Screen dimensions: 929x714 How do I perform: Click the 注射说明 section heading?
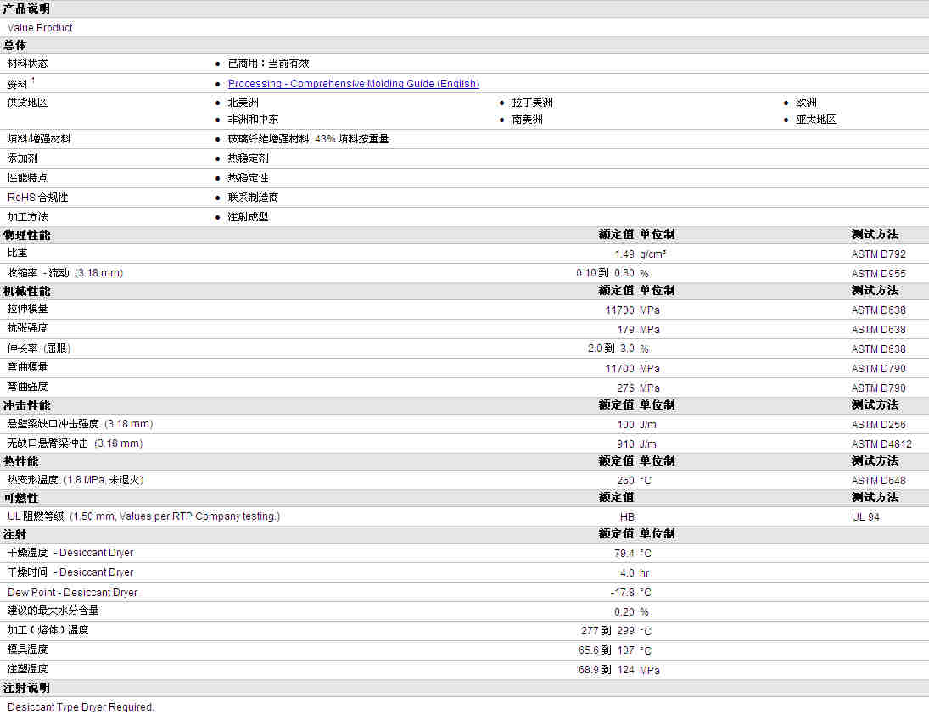point(26,688)
